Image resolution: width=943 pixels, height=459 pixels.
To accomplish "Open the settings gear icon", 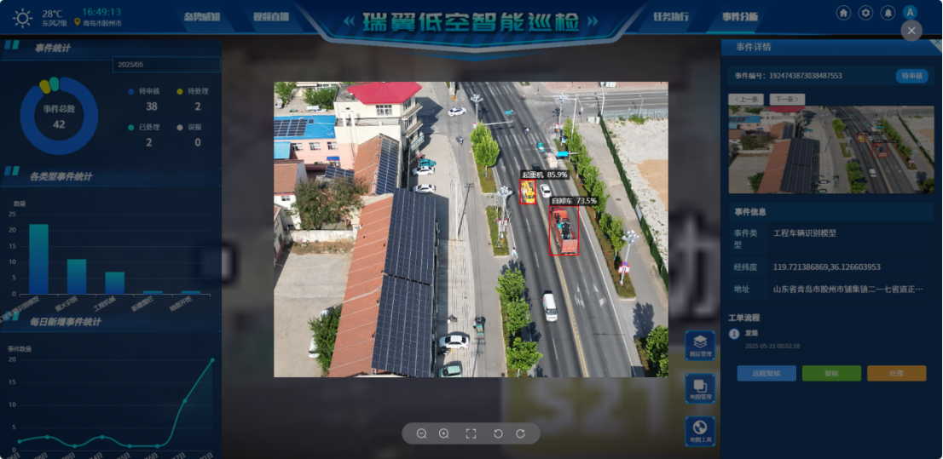I will click(865, 13).
